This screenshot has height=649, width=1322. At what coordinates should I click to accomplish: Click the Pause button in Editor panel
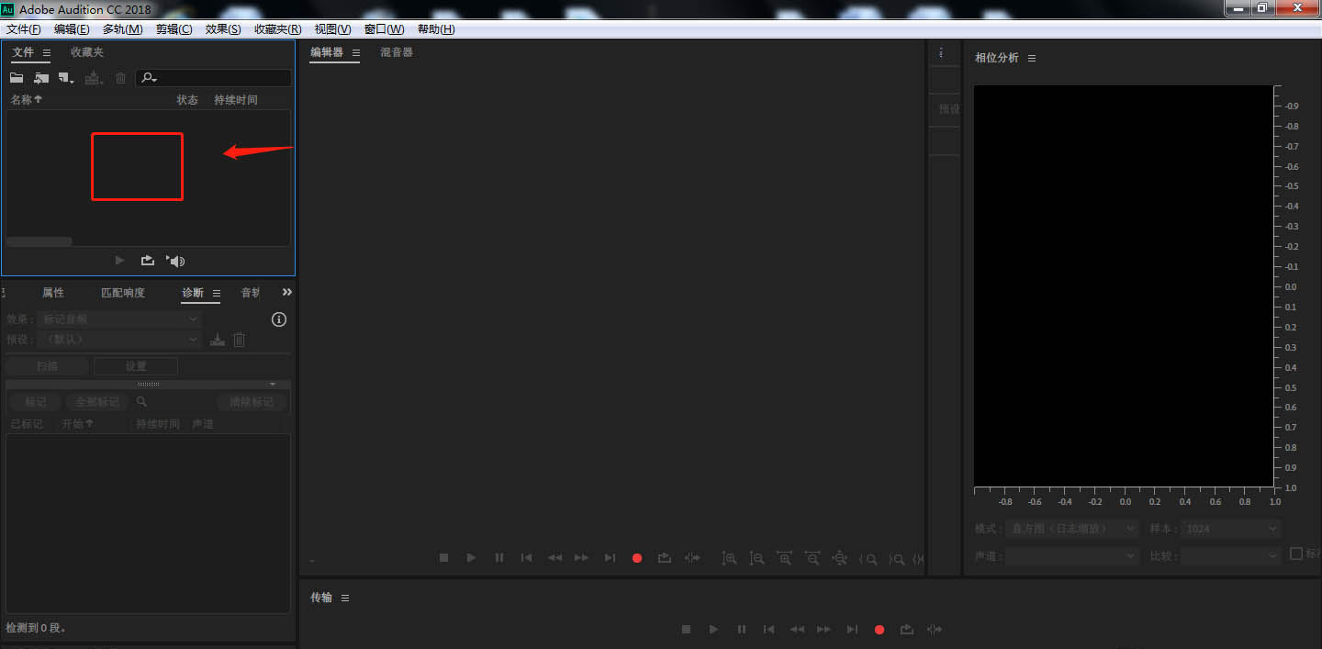pos(499,557)
